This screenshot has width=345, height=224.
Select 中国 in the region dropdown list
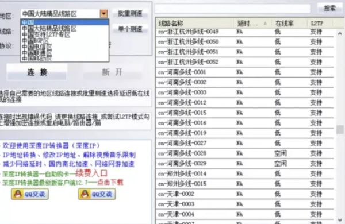(x=64, y=22)
